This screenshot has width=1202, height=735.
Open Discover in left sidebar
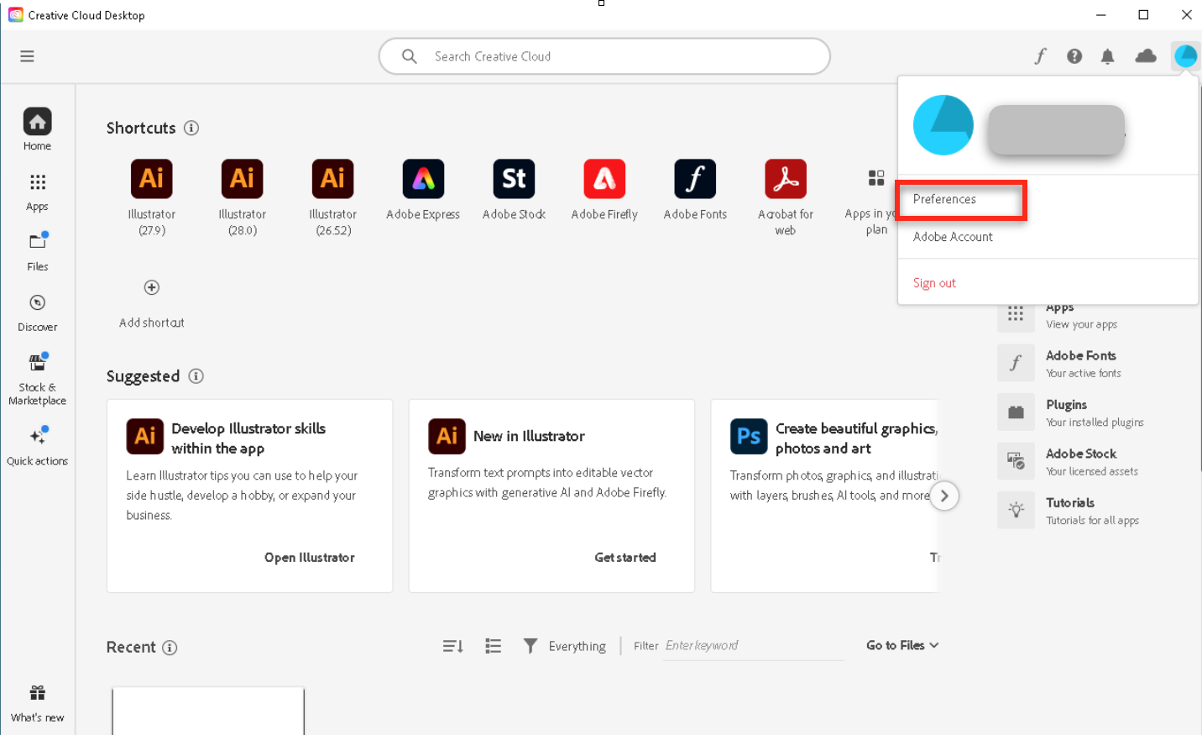click(37, 312)
